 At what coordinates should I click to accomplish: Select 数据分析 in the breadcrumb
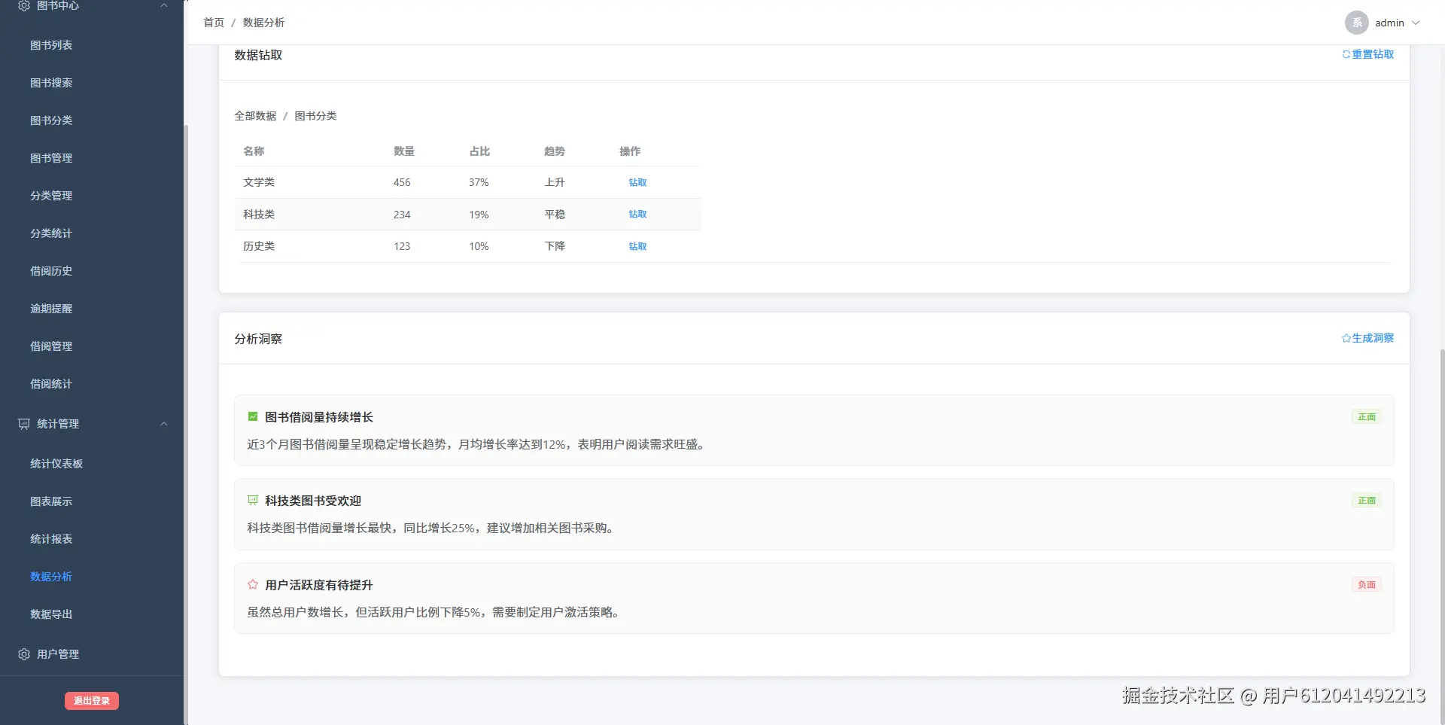[264, 23]
